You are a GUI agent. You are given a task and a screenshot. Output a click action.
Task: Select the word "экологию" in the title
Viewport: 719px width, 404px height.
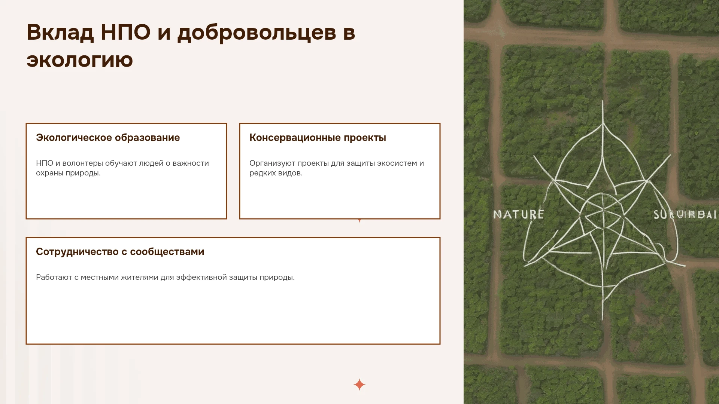click(x=80, y=60)
